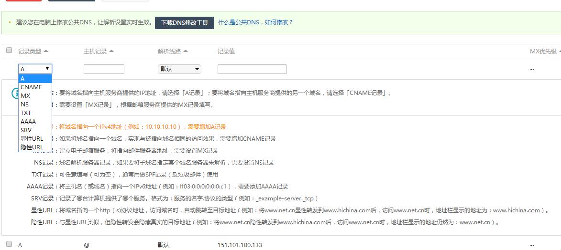Viewport: 561px width, 250px height.
Task: Click the AAAA记录 description line
Action: click(157, 187)
